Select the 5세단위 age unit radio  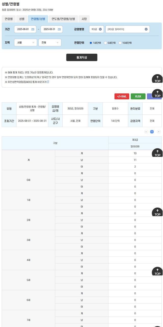point(105,43)
